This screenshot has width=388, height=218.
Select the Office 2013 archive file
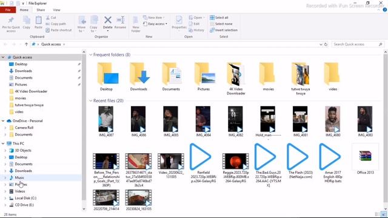[365, 159]
